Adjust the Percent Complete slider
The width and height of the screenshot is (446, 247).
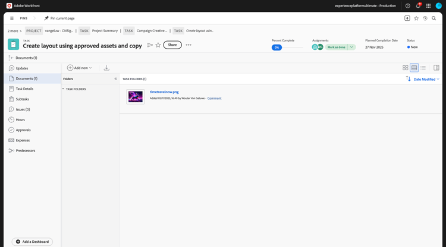point(287,47)
